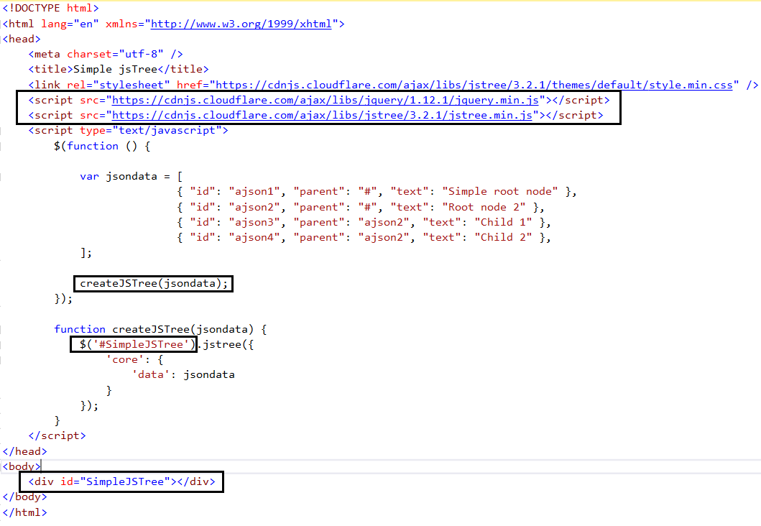The height and width of the screenshot is (526, 761).
Task: Click the highlighted createJSTree(jsondata) call
Action: 152,283
